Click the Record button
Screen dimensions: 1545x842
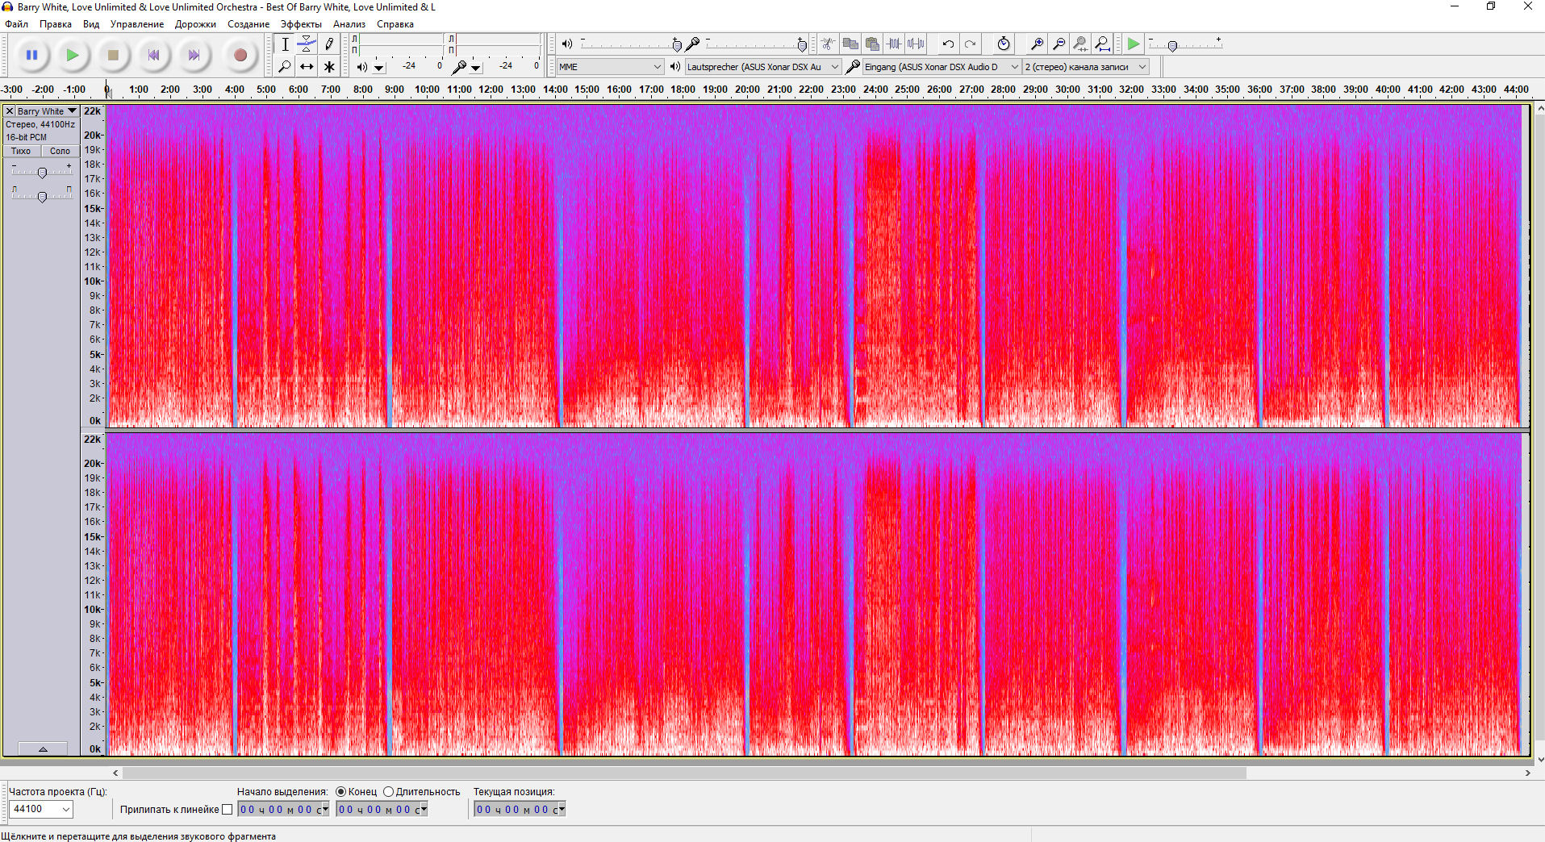(x=240, y=56)
